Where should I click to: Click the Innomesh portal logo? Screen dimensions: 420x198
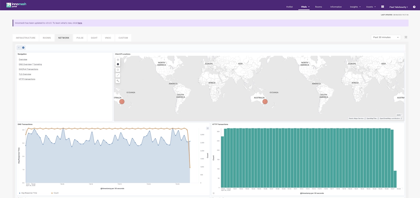click(16, 5)
